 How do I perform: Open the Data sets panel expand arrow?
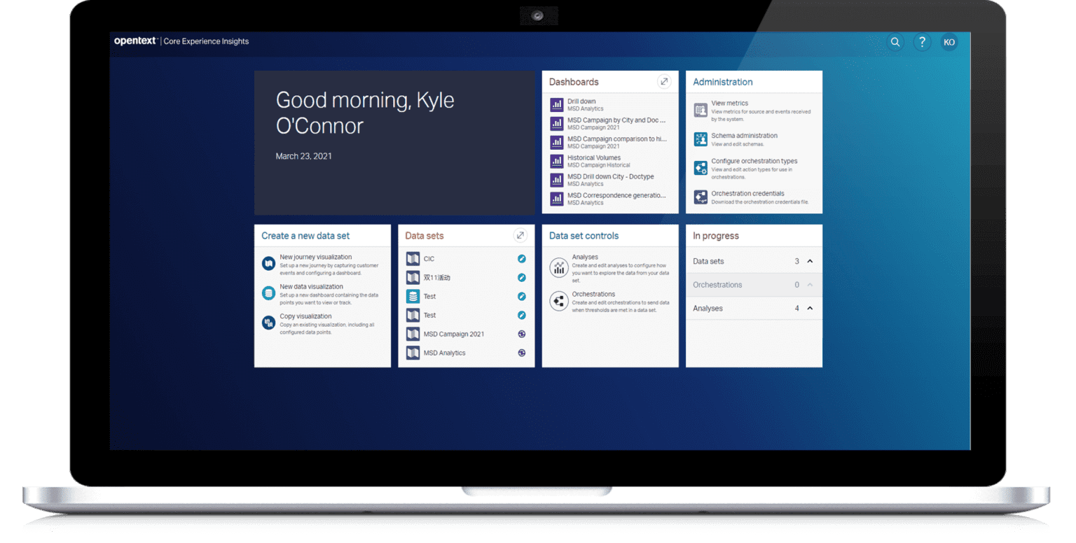click(x=520, y=236)
